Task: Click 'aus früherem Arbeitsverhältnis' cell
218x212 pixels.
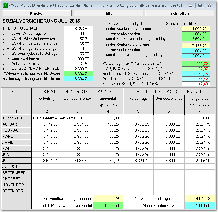Action: pyautogui.click(x=62, y=118)
